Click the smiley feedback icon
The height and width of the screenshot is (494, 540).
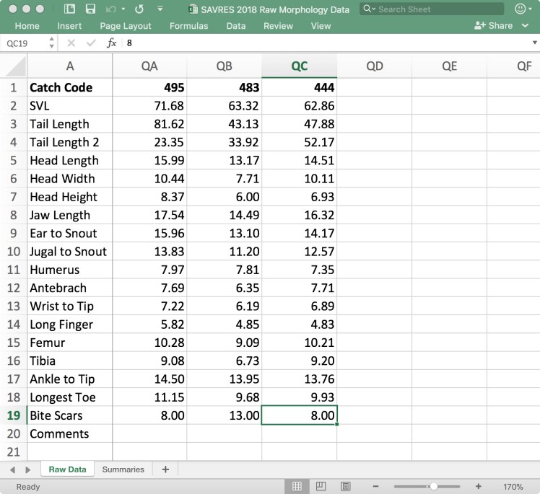(520, 9)
